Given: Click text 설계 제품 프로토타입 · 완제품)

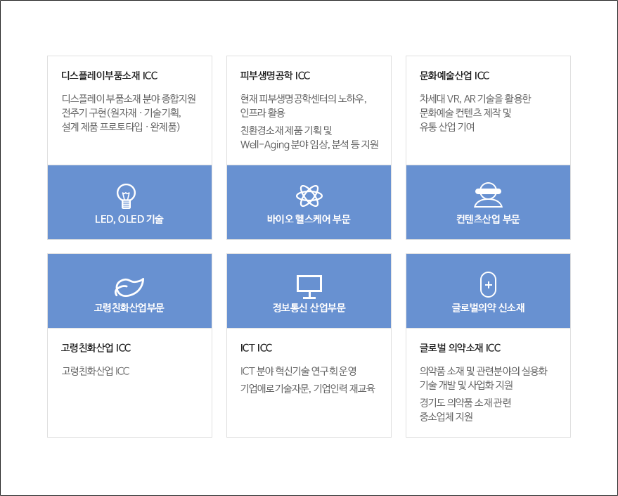Looking at the screenshot, I should [x=121, y=127].
